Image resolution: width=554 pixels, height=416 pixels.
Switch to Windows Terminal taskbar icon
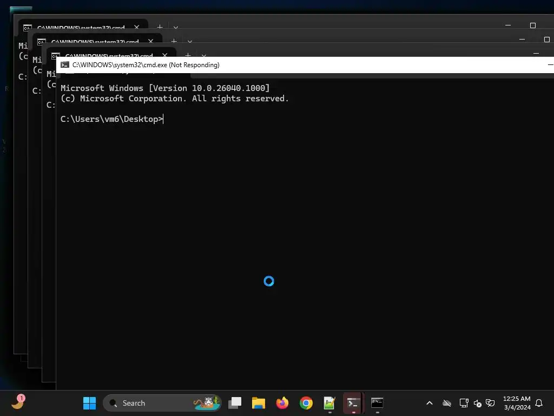[x=353, y=403]
